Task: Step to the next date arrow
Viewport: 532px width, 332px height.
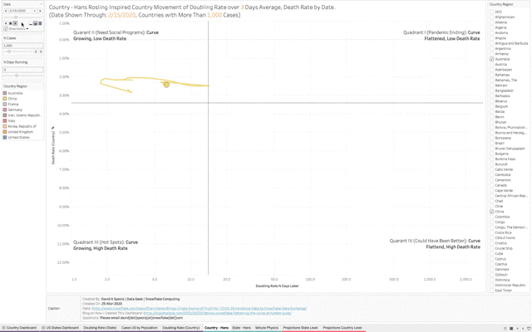Action: pos(39,11)
